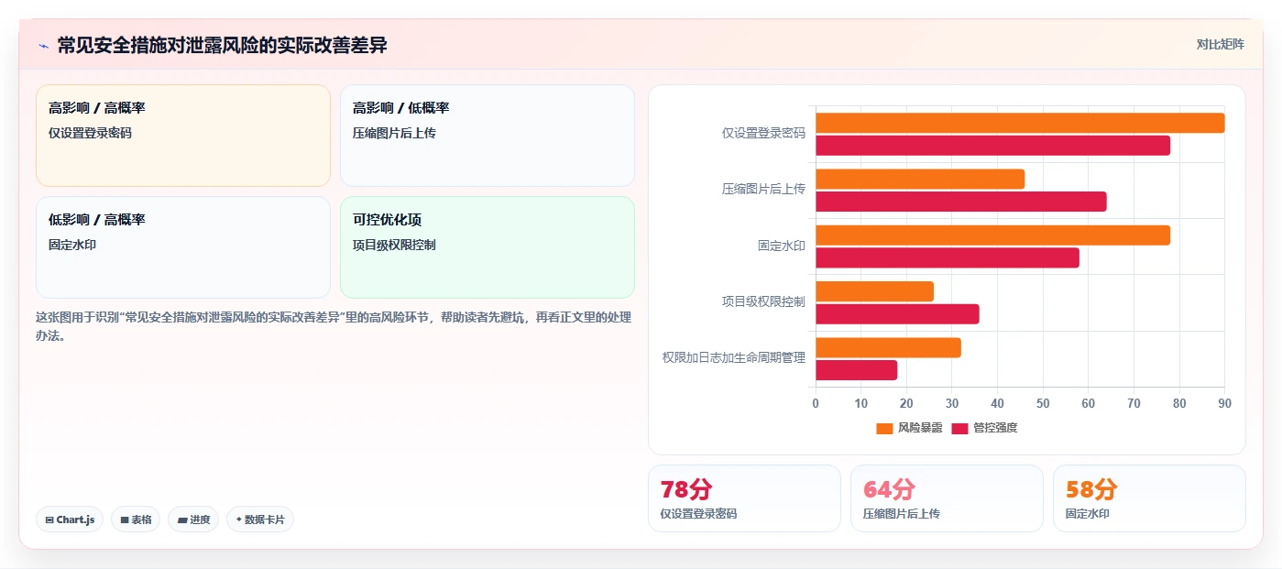Click red bar for 权限加日志加生命周期管理

coord(856,370)
